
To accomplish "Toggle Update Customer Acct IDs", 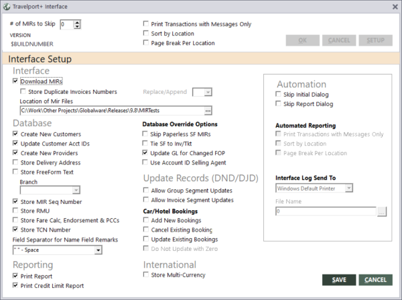I will (15, 144).
